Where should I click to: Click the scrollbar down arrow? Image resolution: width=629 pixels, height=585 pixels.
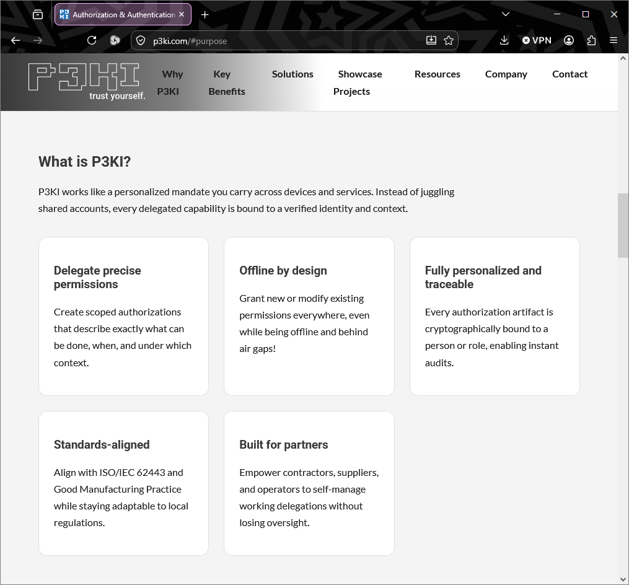tap(623, 579)
